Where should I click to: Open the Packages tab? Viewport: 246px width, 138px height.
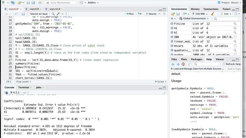click(196, 59)
